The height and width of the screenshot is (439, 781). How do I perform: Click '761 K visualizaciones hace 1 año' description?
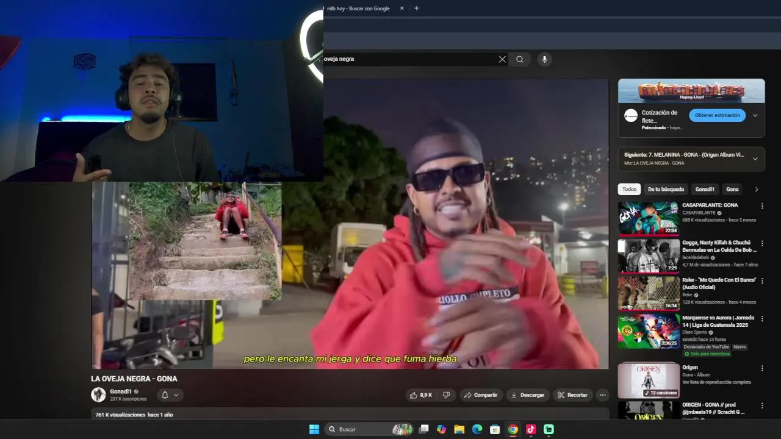pos(134,415)
